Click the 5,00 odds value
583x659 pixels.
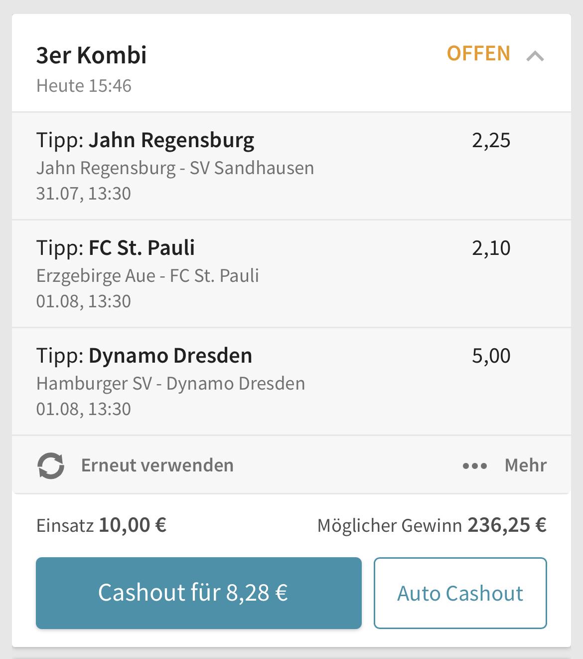coord(491,356)
